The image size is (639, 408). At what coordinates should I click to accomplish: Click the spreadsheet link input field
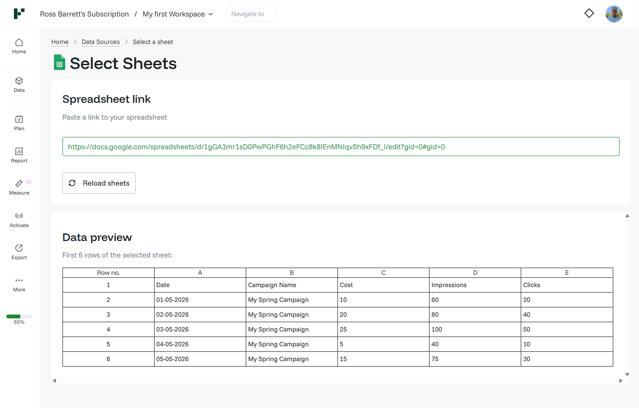[341, 147]
